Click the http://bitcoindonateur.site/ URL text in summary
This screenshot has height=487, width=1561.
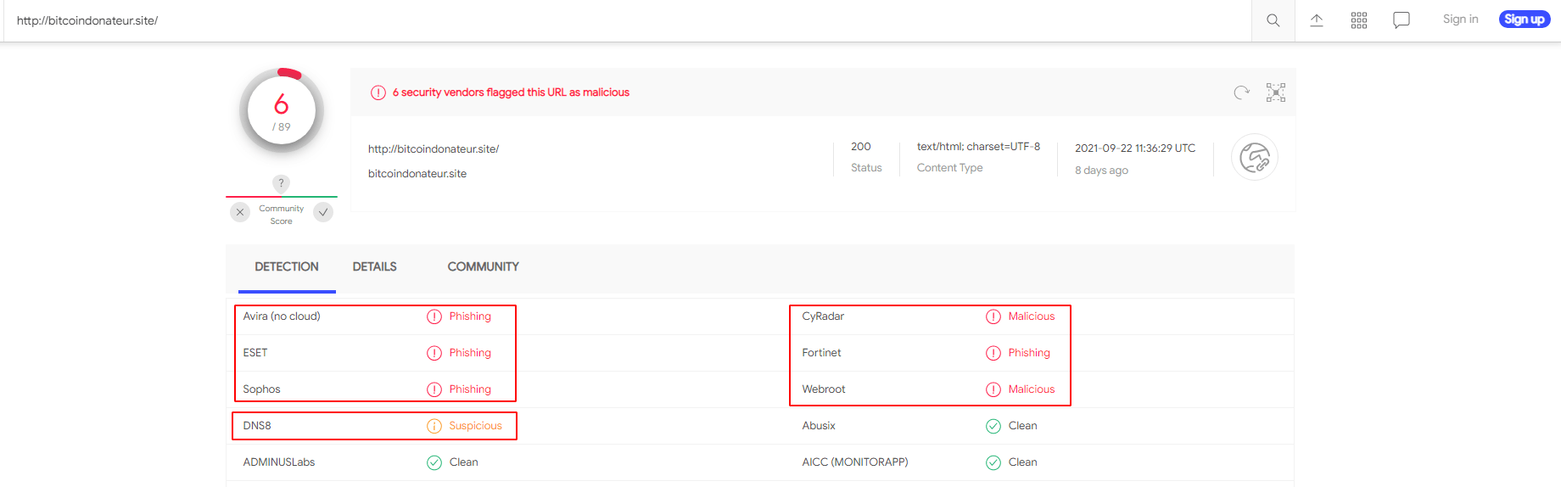[434, 149]
